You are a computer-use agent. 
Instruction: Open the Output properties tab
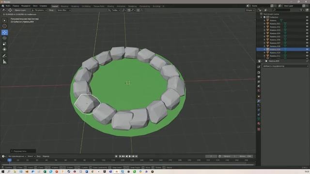tap(259, 77)
